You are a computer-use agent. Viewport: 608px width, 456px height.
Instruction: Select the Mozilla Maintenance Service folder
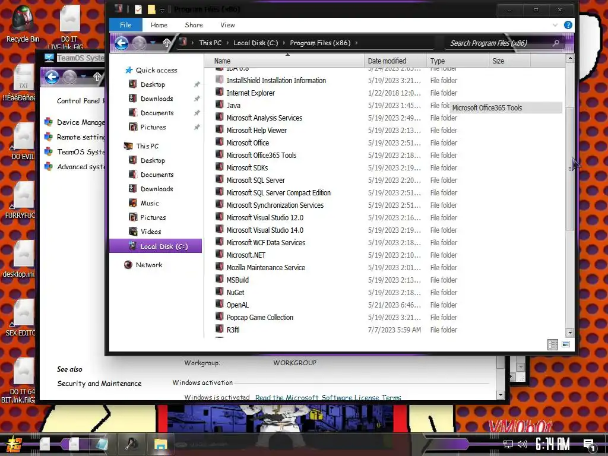(265, 267)
